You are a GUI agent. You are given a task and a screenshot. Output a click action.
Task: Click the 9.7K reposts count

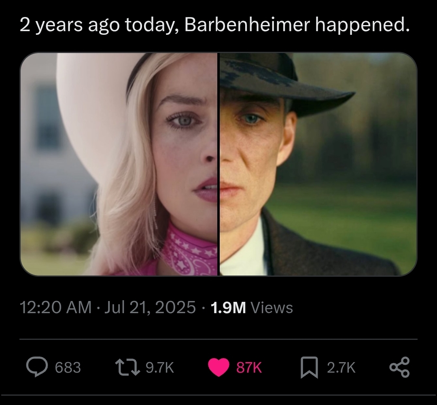(160, 367)
